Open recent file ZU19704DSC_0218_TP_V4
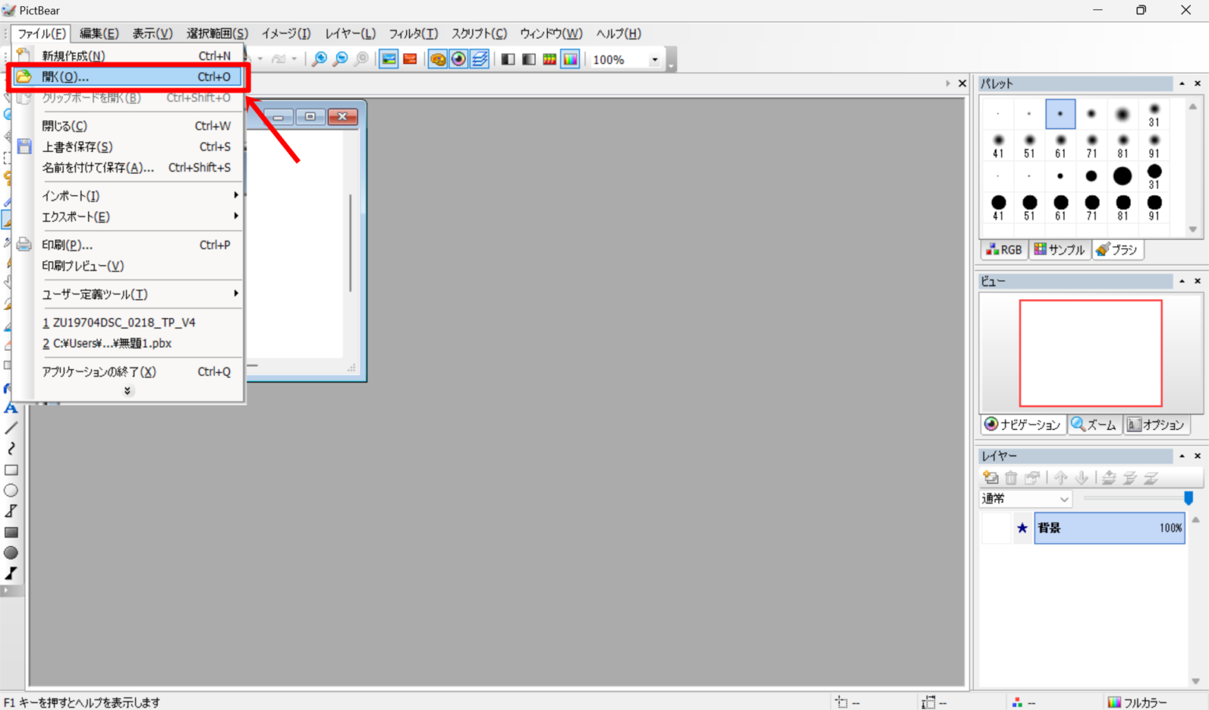The width and height of the screenshot is (1209, 710). (x=124, y=323)
